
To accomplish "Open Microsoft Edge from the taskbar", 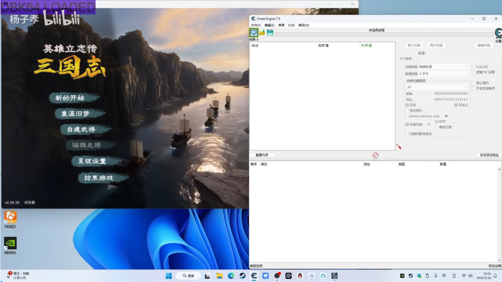I will pyautogui.click(x=231, y=276).
